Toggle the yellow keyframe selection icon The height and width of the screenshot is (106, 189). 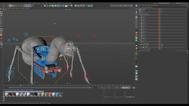pyautogui.click(x=120, y=88)
